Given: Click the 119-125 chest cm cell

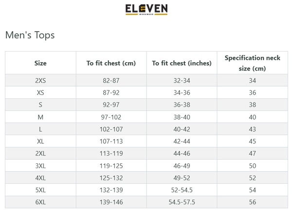Looking at the screenshot, I should (111, 166).
